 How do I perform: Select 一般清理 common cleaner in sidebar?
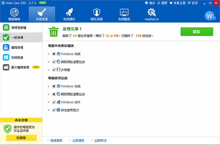tap(21, 37)
